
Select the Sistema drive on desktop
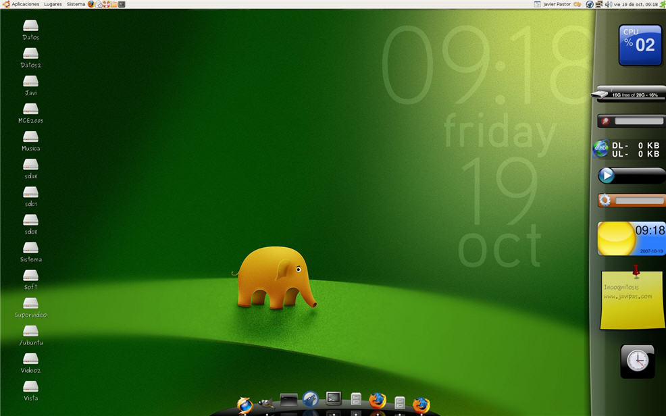(30, 248)
